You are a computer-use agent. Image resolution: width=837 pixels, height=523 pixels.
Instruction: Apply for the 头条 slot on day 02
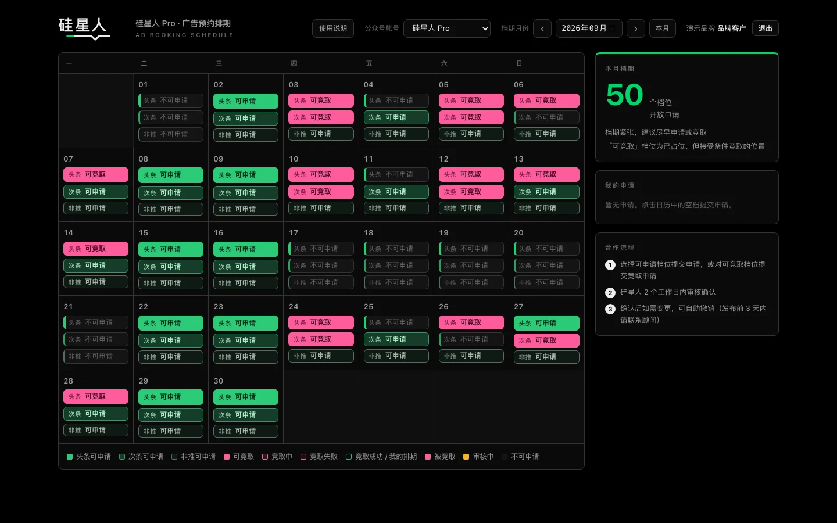click(246, 101)
